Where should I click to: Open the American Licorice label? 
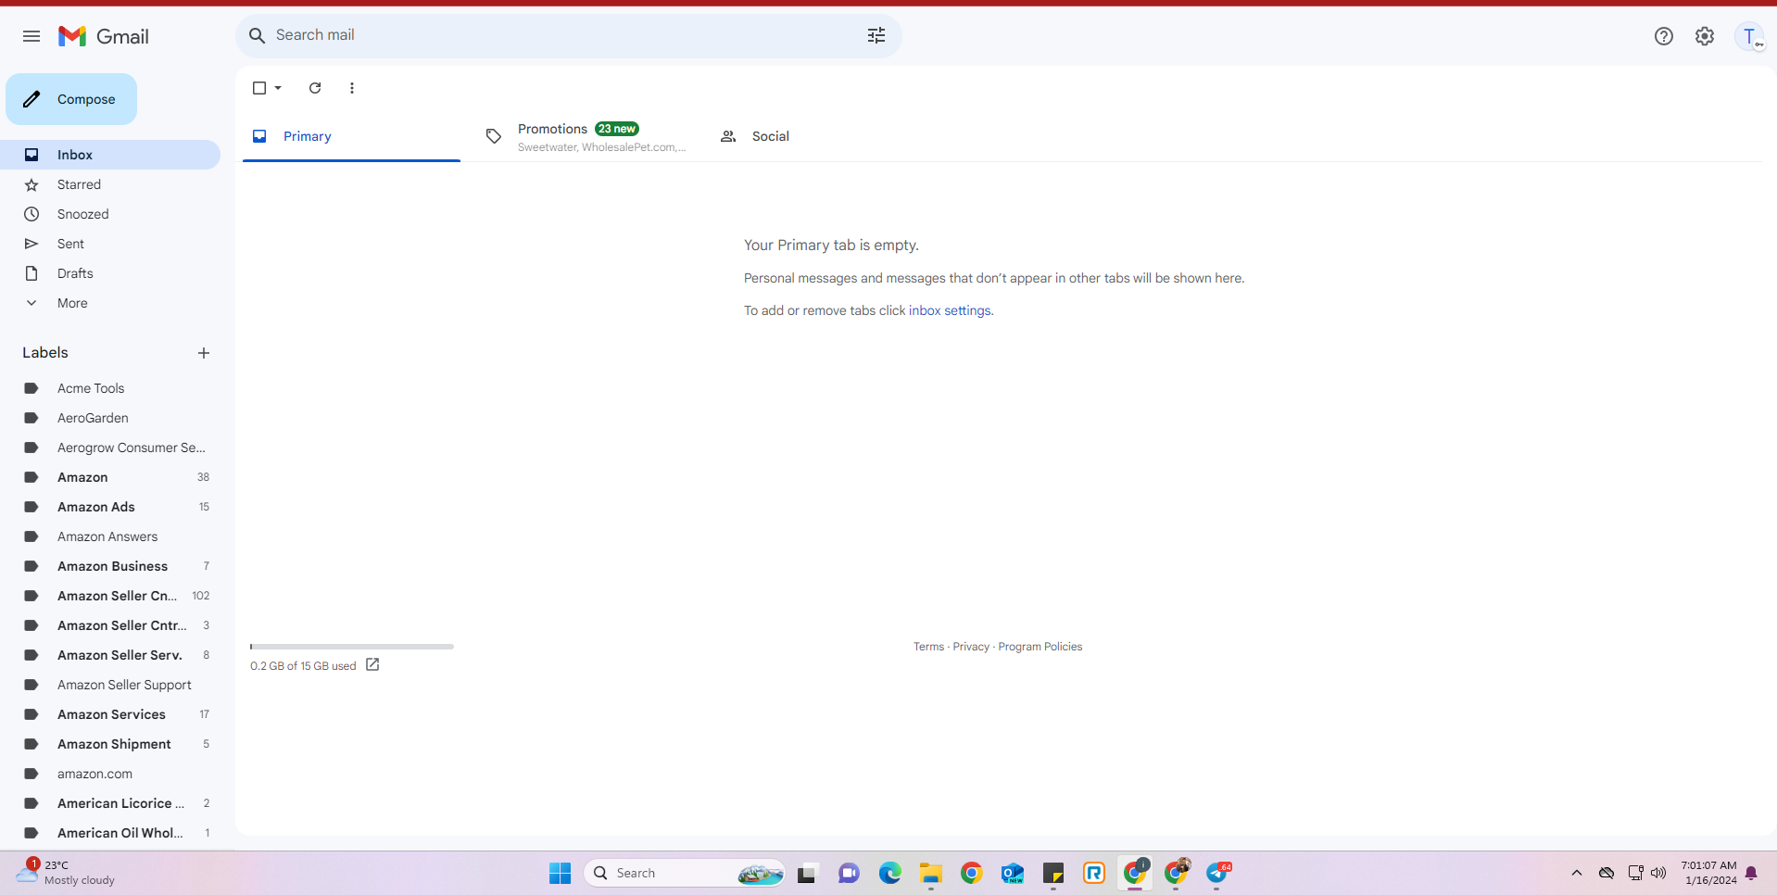pyautogui.click(x=110, y=803)
